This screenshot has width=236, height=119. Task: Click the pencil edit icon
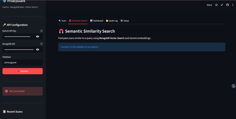pos(222,5)
